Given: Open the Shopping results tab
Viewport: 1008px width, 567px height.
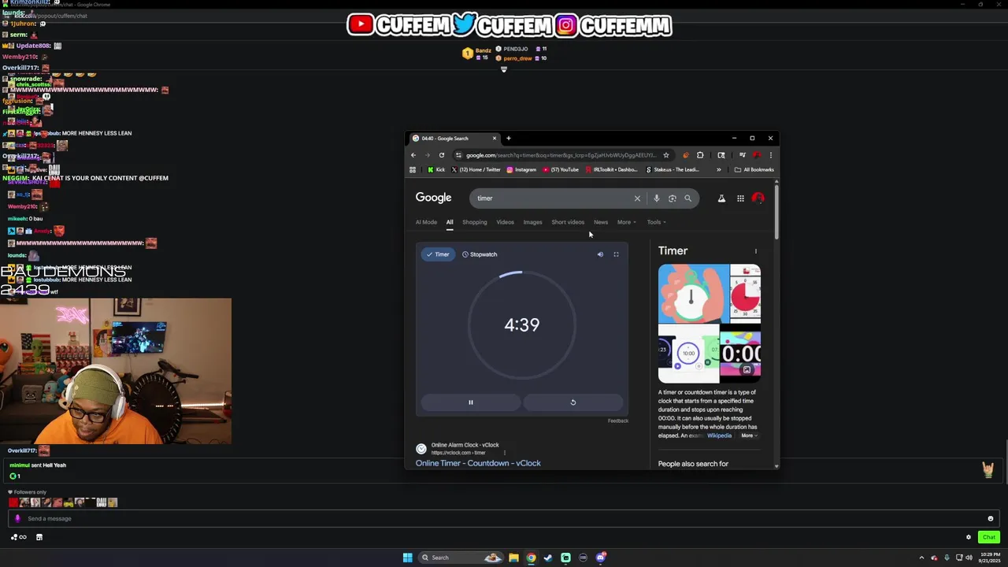Looking at the screenshot, I should [474, 222].
